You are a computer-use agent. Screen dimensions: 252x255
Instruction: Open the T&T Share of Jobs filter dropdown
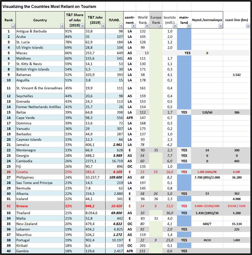[83, 26]
